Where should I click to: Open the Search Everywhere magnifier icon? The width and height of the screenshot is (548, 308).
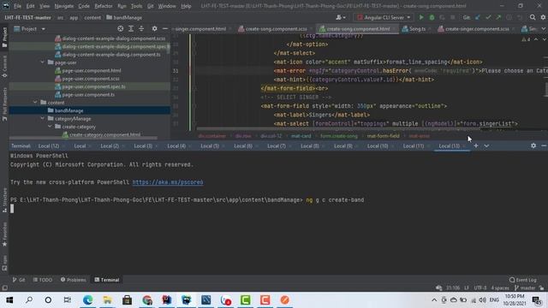(533, 17)
